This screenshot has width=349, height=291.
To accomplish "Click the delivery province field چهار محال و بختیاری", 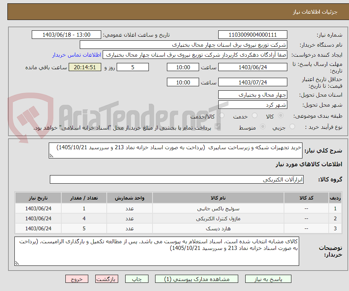I will click(253, 95).
